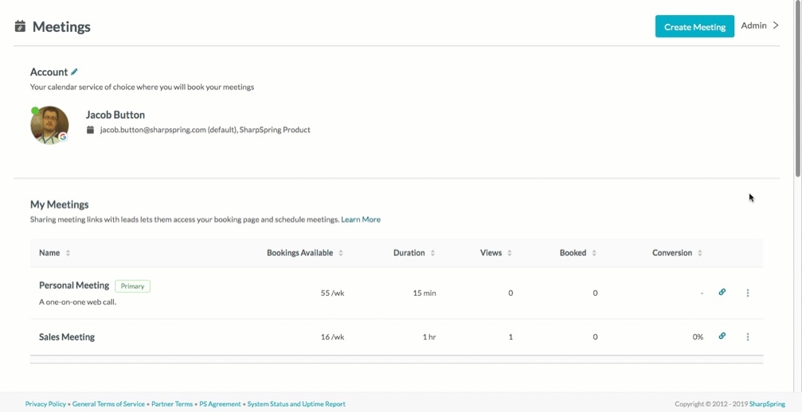802x412 pixels.
Task: Copy link icon for Personal Meeting
Action: (x=722, y=292)
